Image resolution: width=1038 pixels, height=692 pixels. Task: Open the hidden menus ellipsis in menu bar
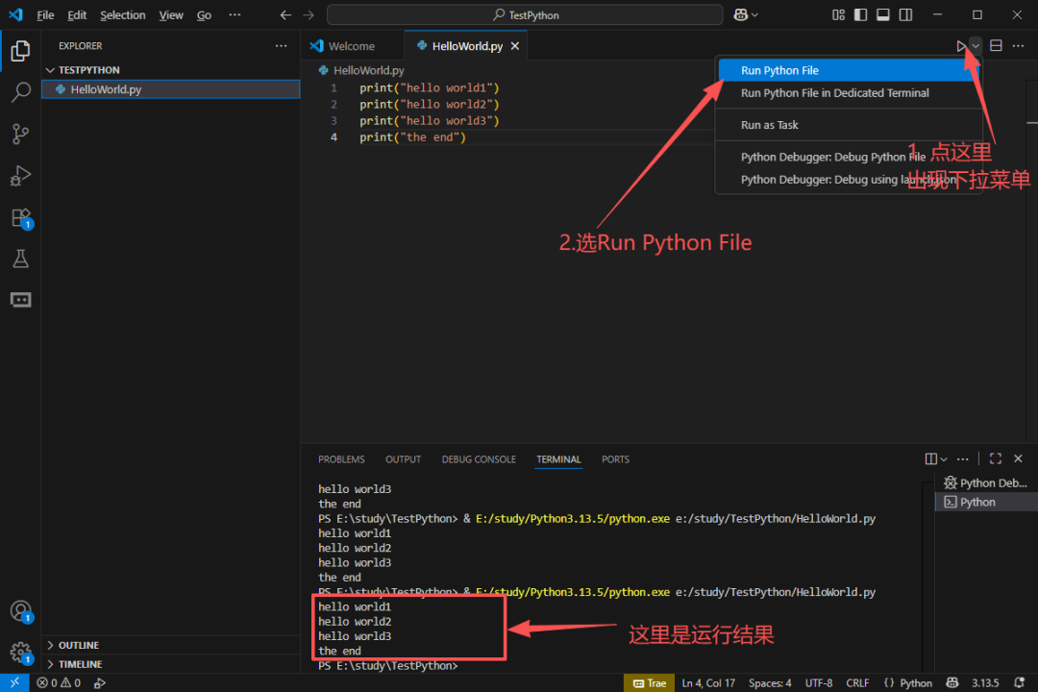click(x=235, y=14)
